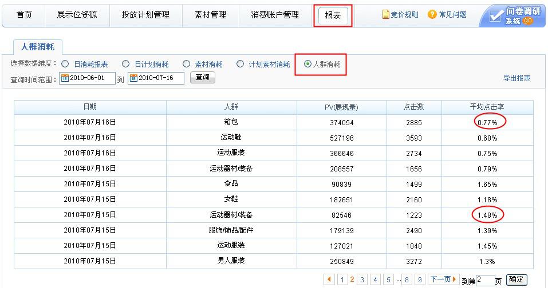Screen dimensions: 548x288
Task: Click the PV(展现量) column header
Action: point(341,107)
